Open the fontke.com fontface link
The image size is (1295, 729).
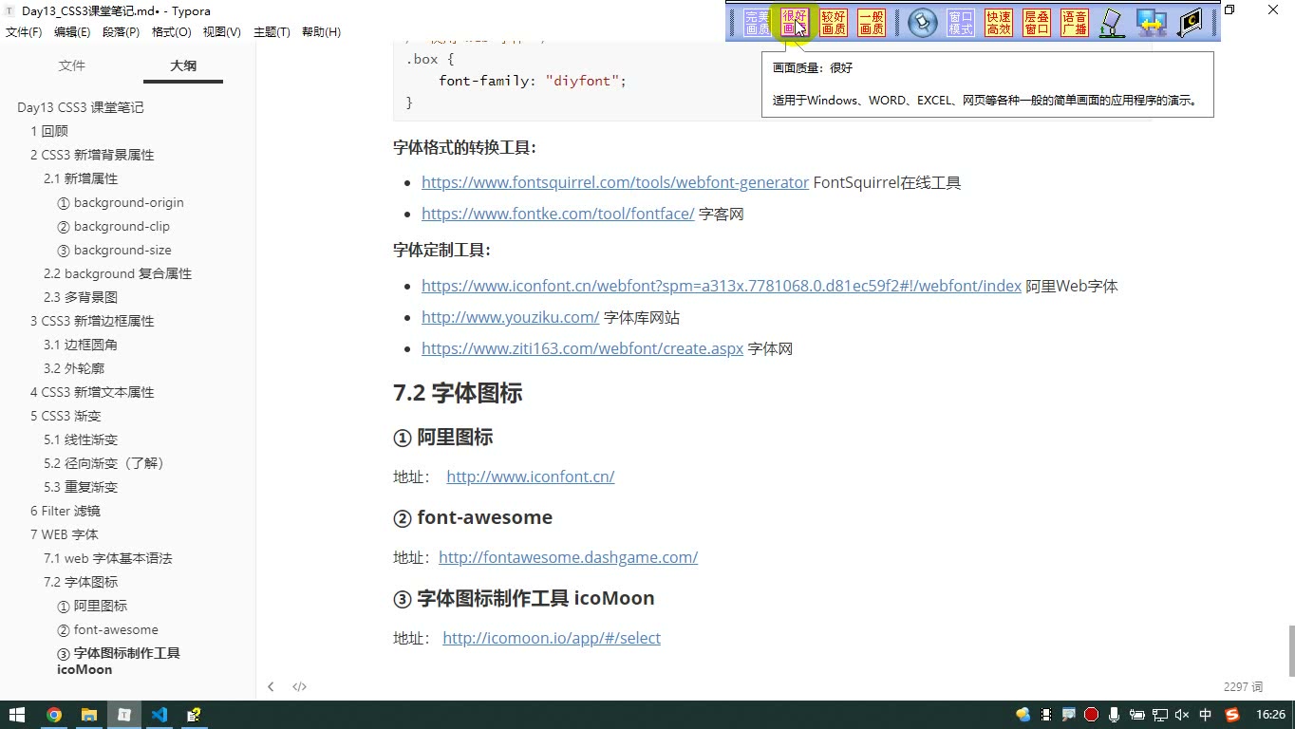(x=558, y=214)
